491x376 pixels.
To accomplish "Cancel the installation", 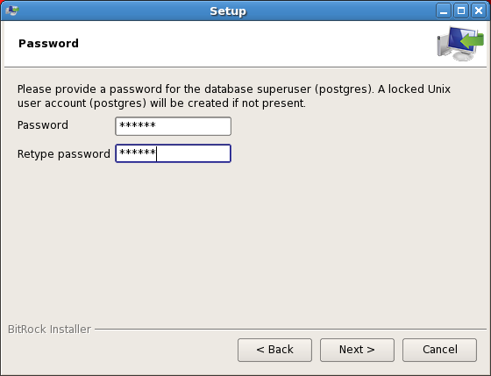I will 439,350.
